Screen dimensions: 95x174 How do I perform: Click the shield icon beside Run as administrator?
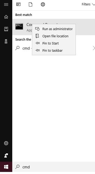click(37, 29)
